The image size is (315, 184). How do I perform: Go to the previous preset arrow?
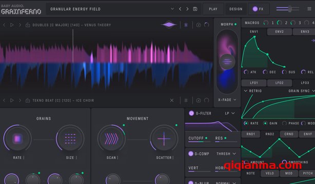180,9
